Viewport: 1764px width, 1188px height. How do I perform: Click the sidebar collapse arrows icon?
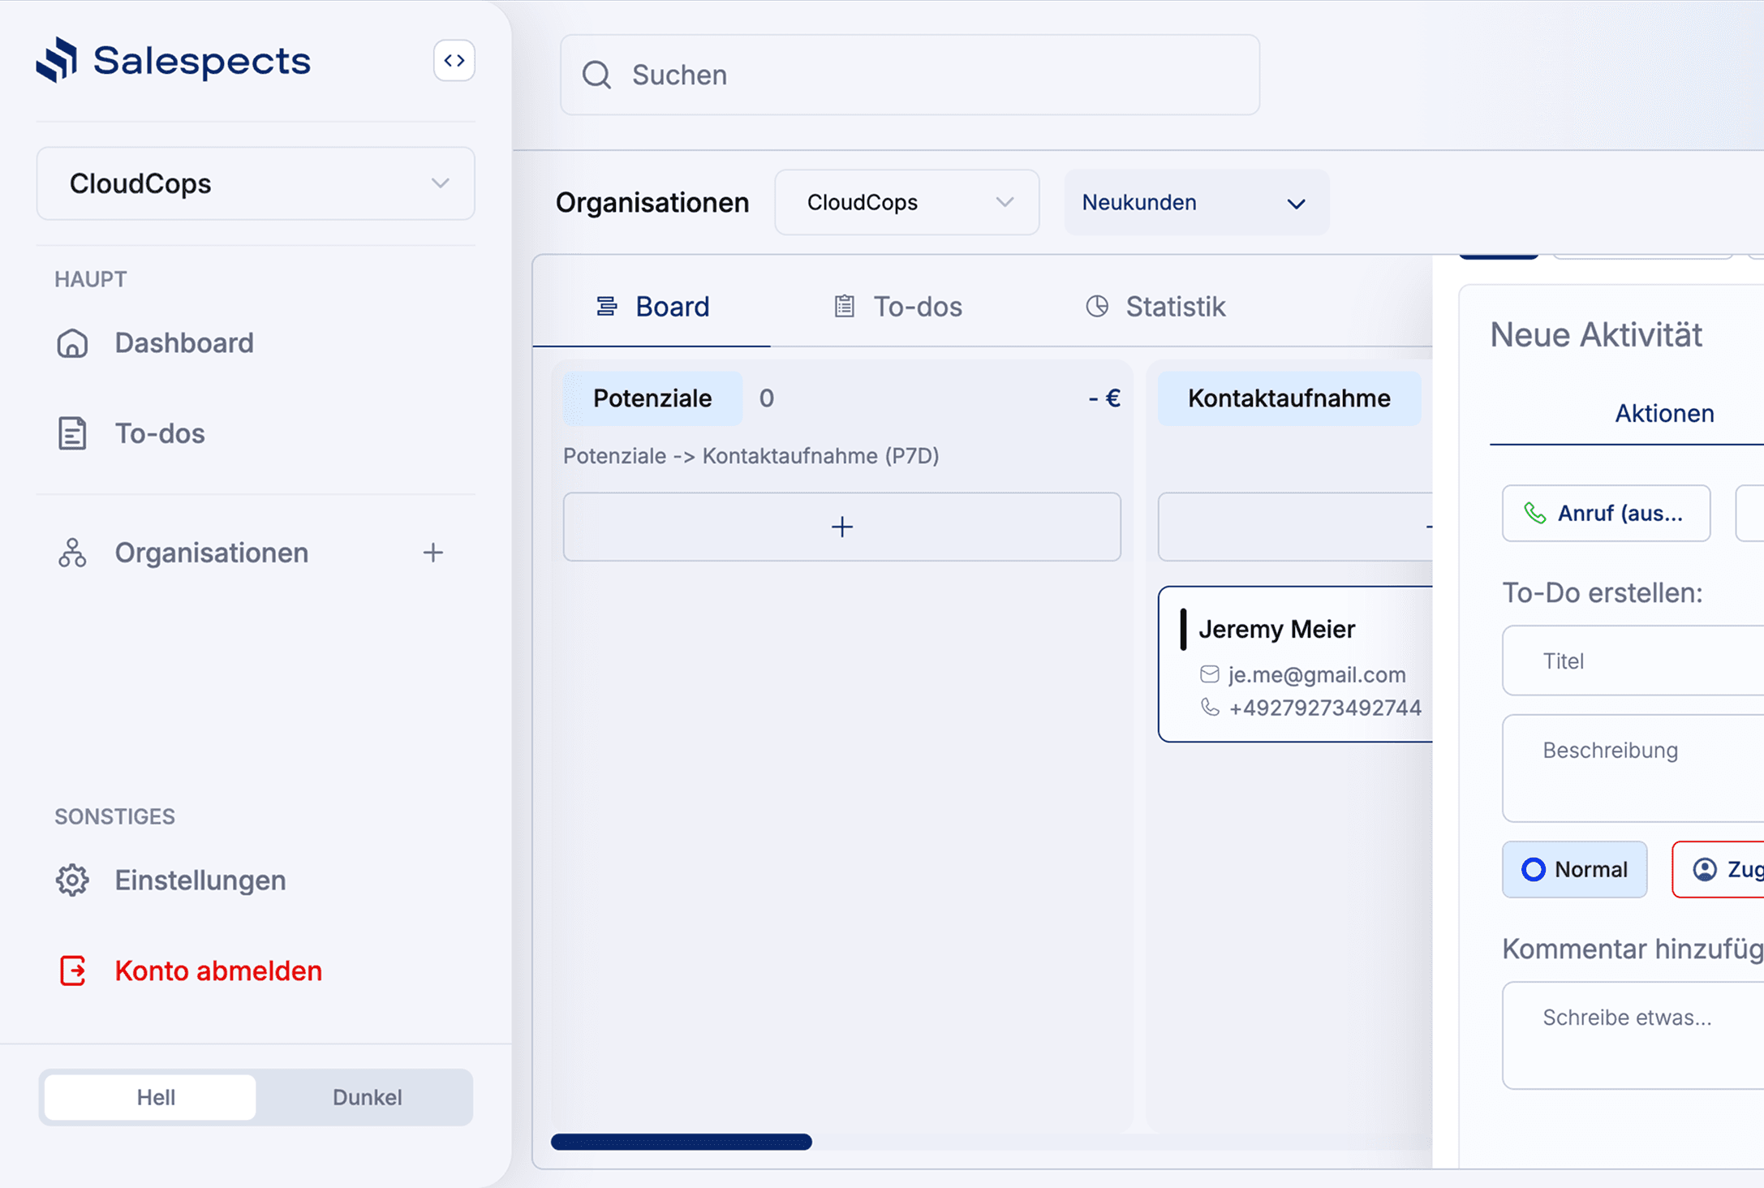click(454, 61)
